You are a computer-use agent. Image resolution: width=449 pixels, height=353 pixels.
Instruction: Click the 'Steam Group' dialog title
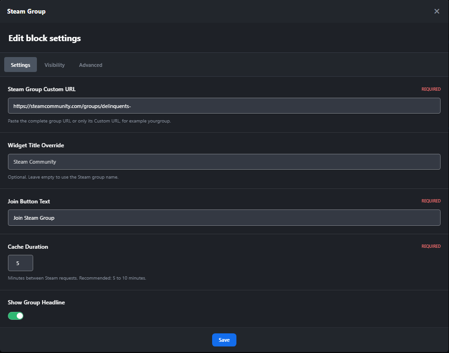click(26, 11)
